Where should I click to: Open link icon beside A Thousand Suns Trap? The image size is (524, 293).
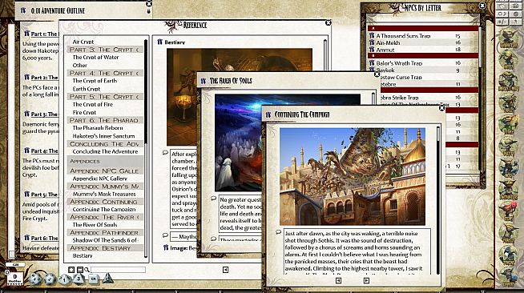(372, 35)
